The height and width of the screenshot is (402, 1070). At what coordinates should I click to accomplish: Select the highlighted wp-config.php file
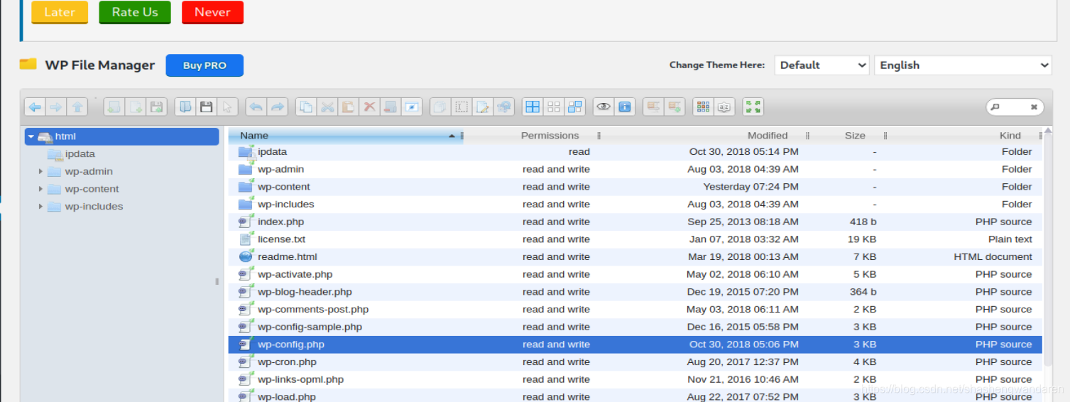pos(635,344)
